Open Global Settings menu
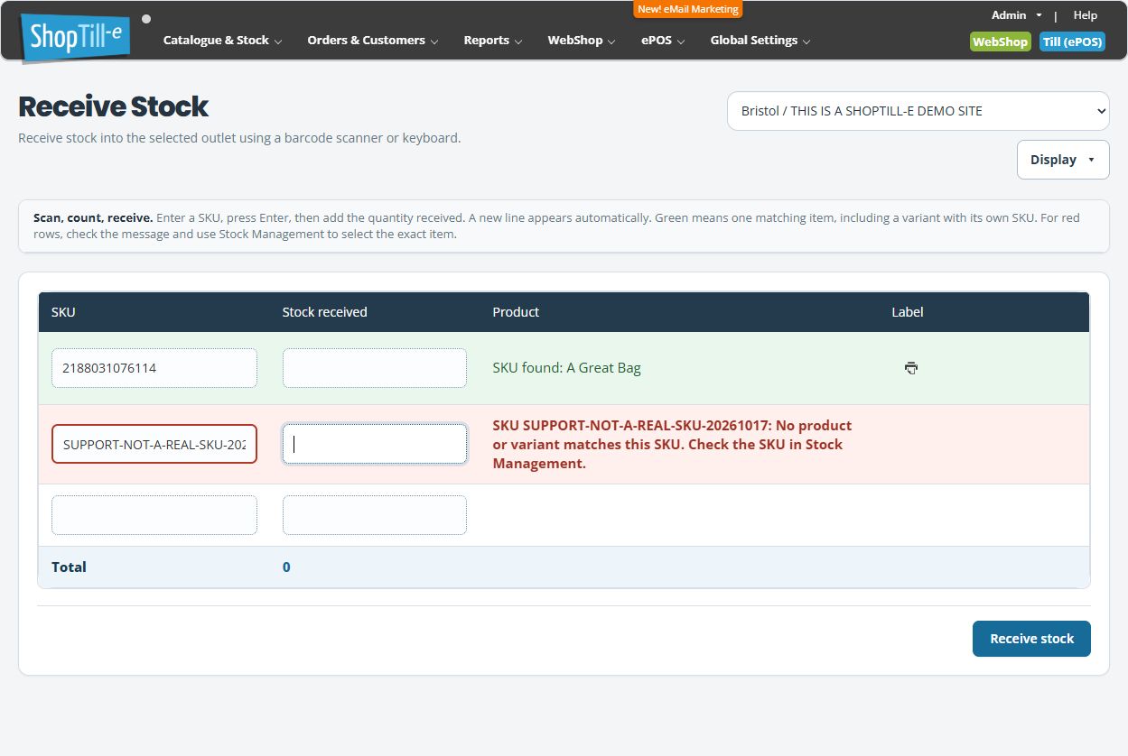Image resolution: width=1128 pixels, height=756 pixels. (x=760, y=41)
